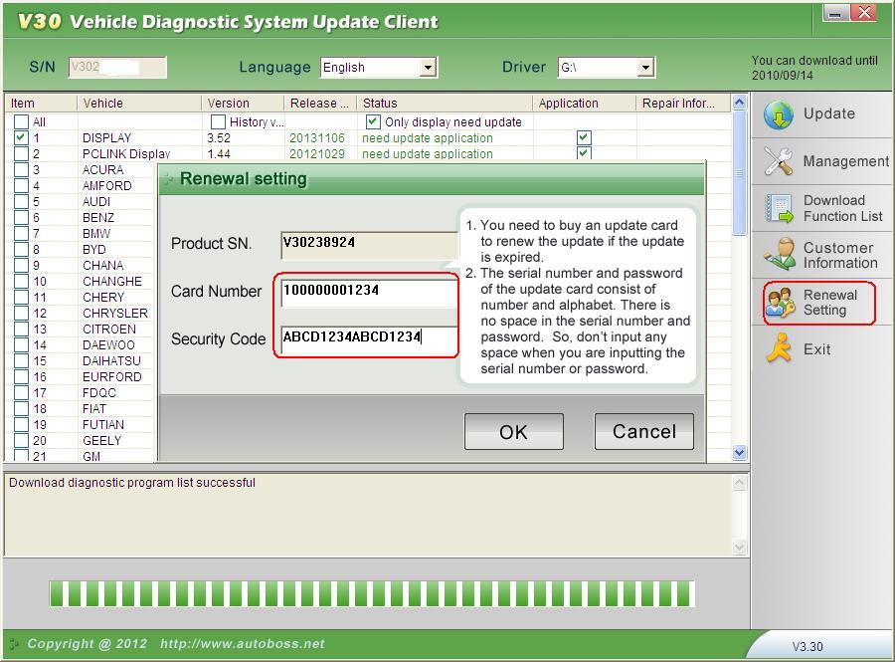
Task: Select the AUDI vehicle row
Action: point(96,202)
